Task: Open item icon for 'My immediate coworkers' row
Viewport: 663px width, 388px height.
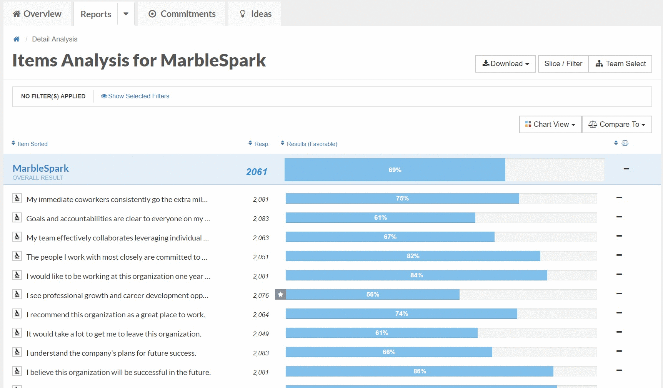Action: point(17,198)
